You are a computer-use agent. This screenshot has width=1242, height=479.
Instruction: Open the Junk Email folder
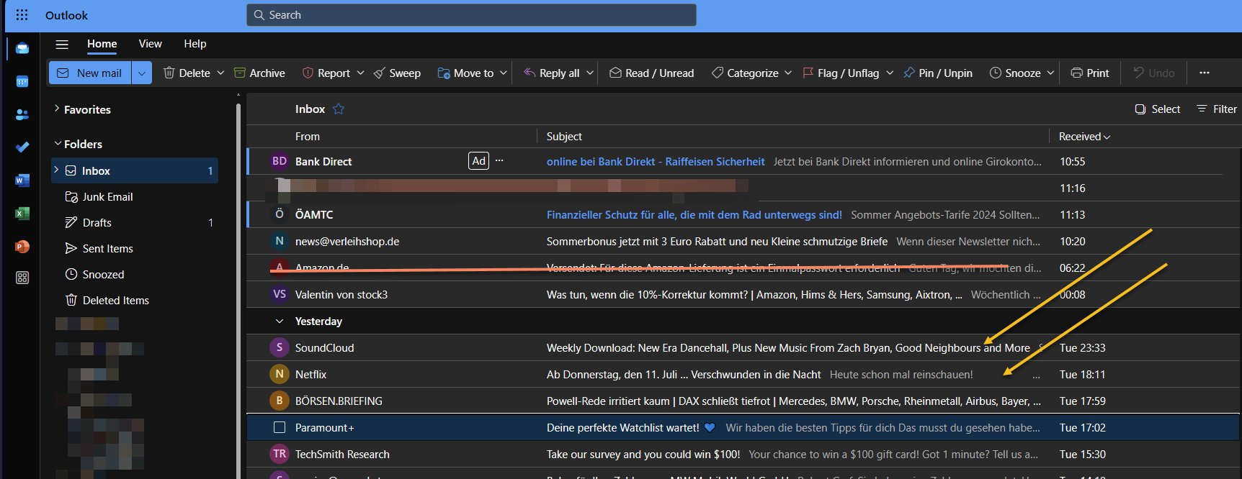click(x=107, y=197)
